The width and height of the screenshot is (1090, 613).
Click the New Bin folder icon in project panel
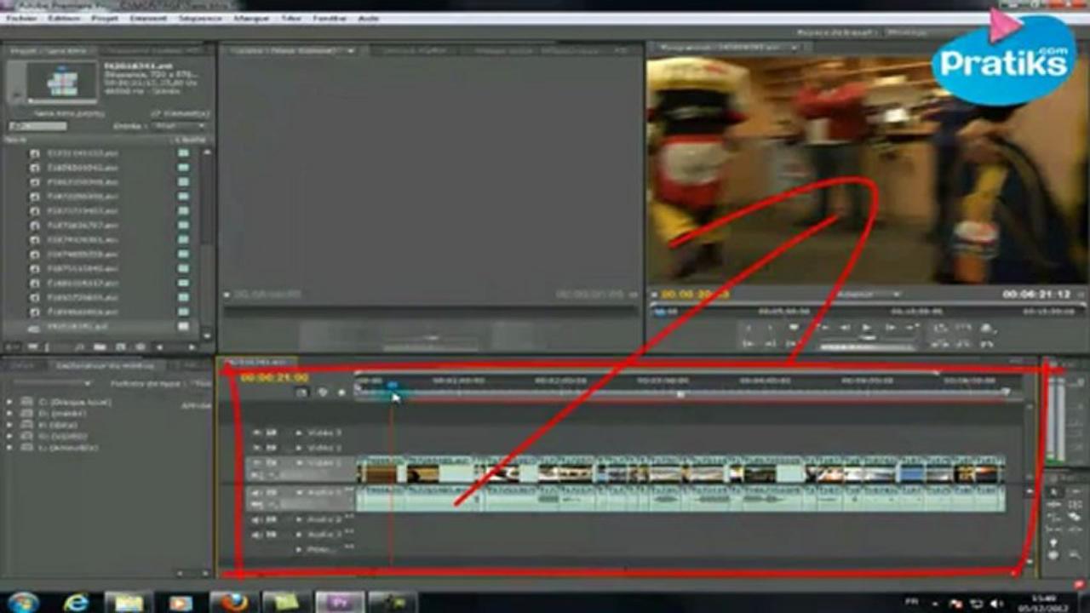click(x=100, y=347)
